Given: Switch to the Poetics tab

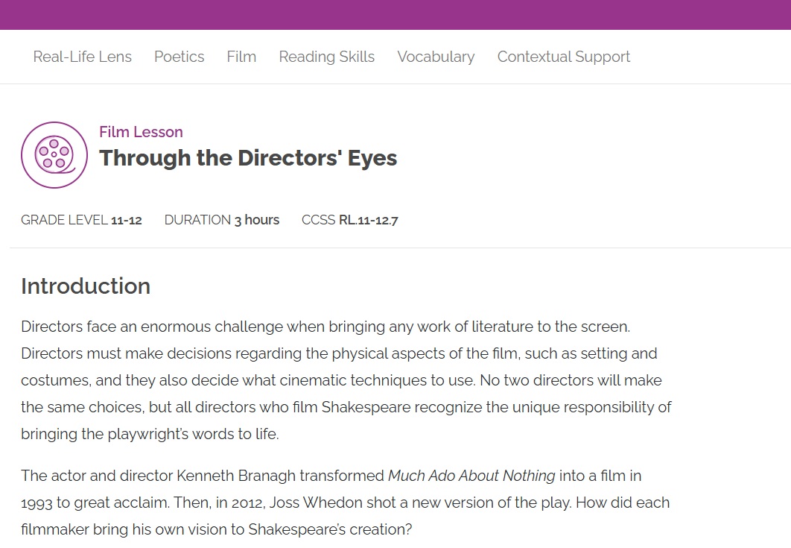Looking at the screenshot, I should pos(180,57).
